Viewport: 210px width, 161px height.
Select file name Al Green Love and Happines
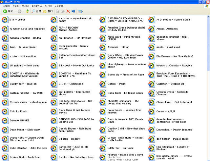[x=28, y=29]
